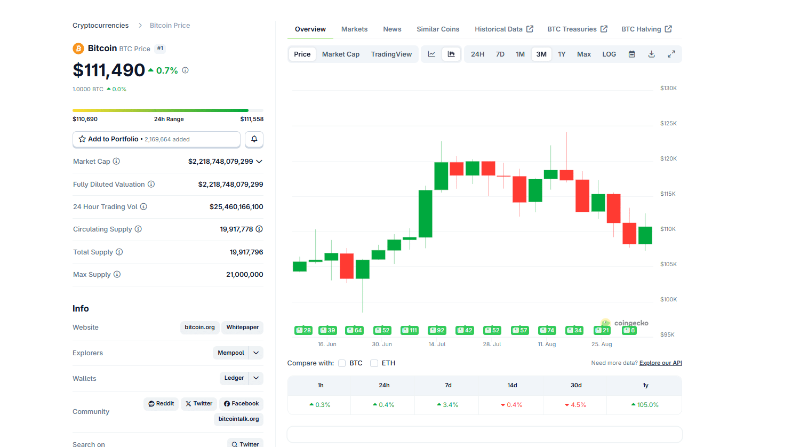
Task: Expand the chart to fullscreen
Action: point(671,54)
